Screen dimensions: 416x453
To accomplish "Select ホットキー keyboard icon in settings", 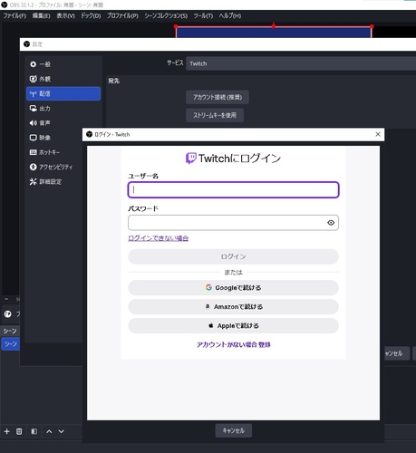I will pos(33,152).
